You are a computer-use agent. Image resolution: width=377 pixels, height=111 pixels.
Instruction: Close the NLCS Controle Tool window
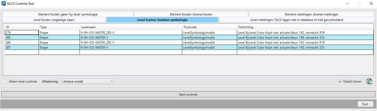coord(371,3)
